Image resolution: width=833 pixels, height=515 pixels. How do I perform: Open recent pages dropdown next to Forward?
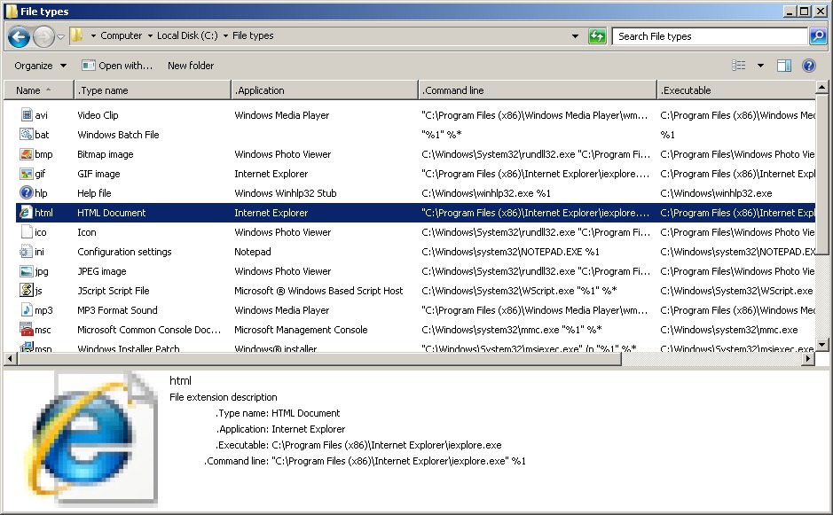point(60,36)
